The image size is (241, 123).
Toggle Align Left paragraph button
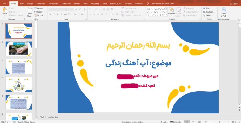coord(90,14)
